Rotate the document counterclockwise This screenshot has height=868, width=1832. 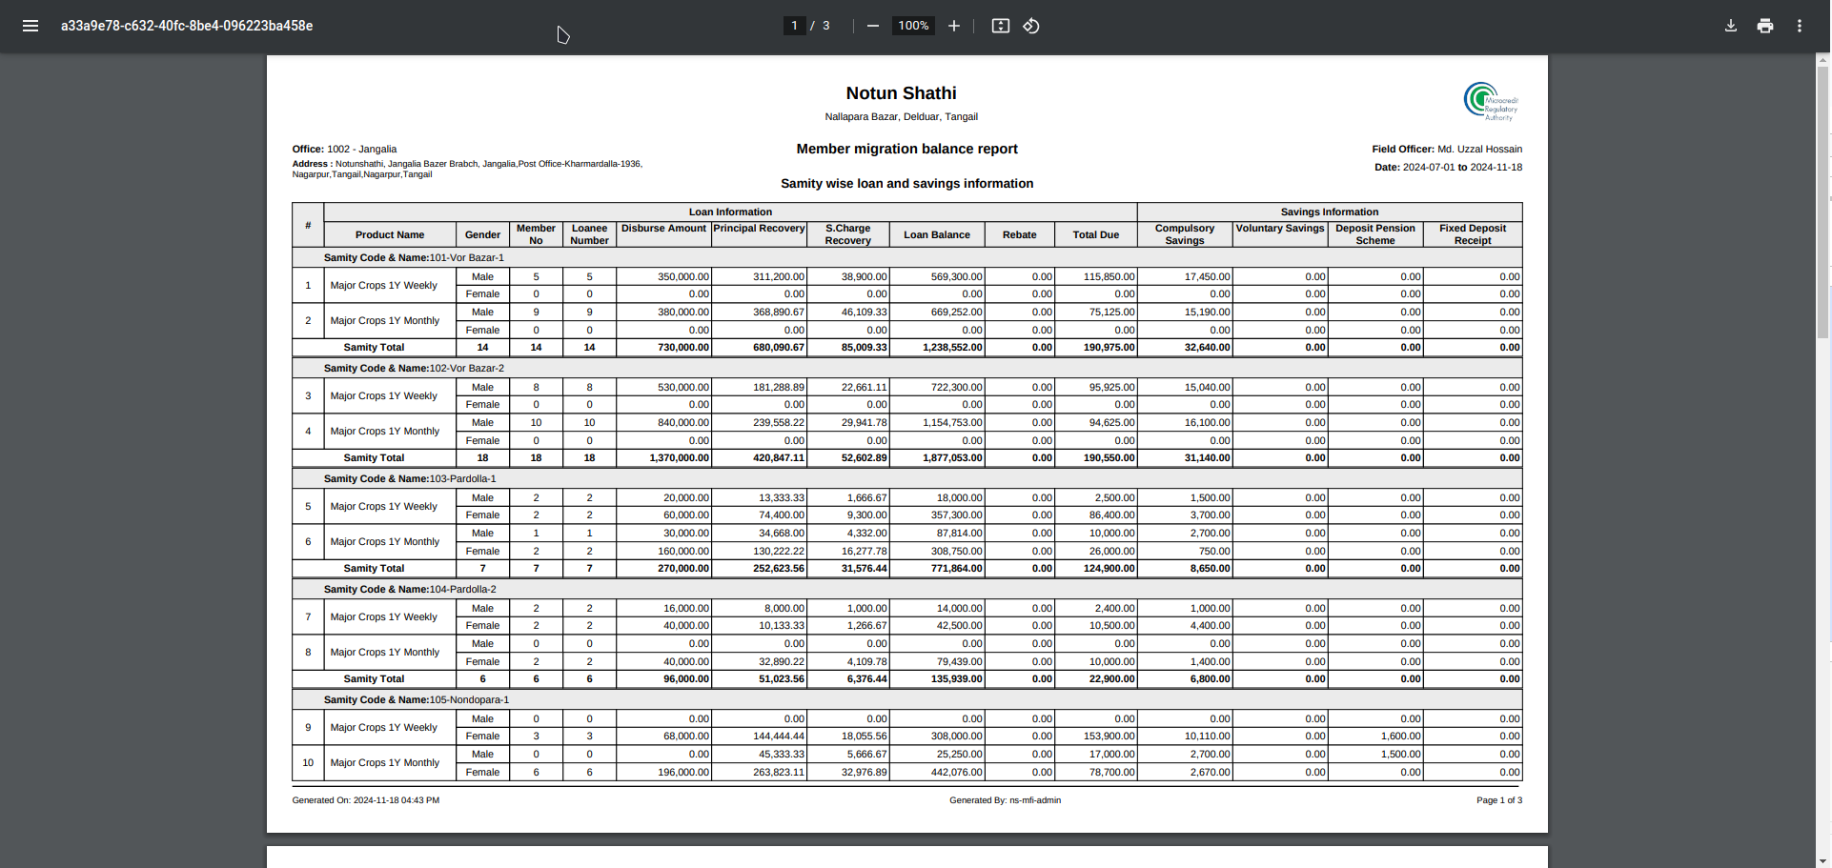point(1031,26)
